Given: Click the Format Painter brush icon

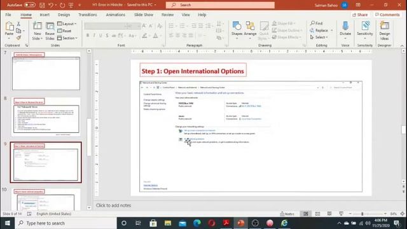Looking at the screenshot, I should 18,38.
